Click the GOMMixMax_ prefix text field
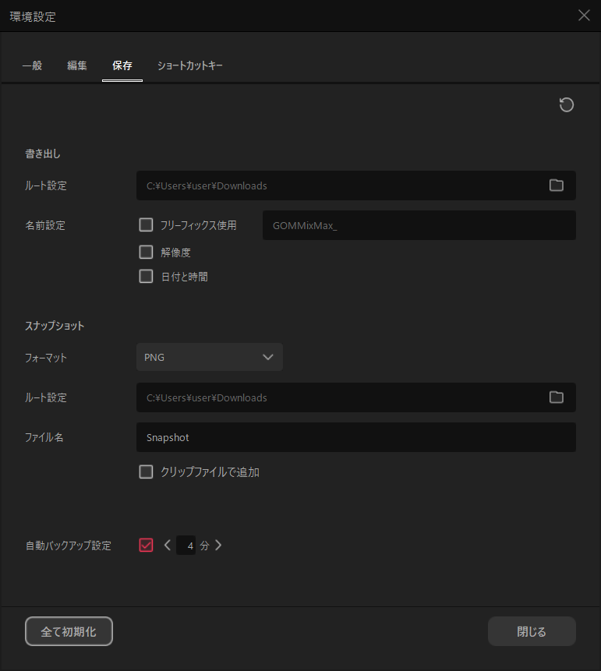601x671 pixels. point(419,225)
